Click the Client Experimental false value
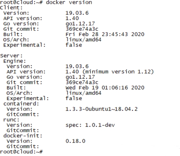This screenshot has width=180, height=156. coord(74,45)
